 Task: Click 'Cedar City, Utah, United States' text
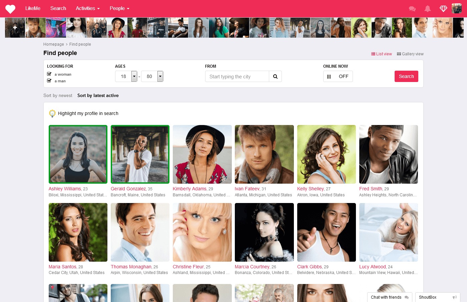click(x=77, y=273)
